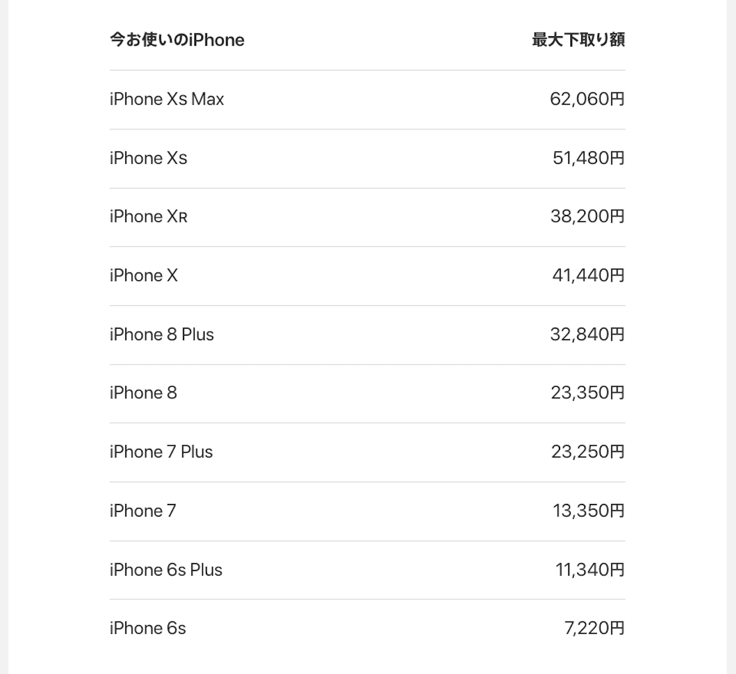Select the iPhone 8 model name
Viewport: 736px width, 674px height.
coord(143,393)
